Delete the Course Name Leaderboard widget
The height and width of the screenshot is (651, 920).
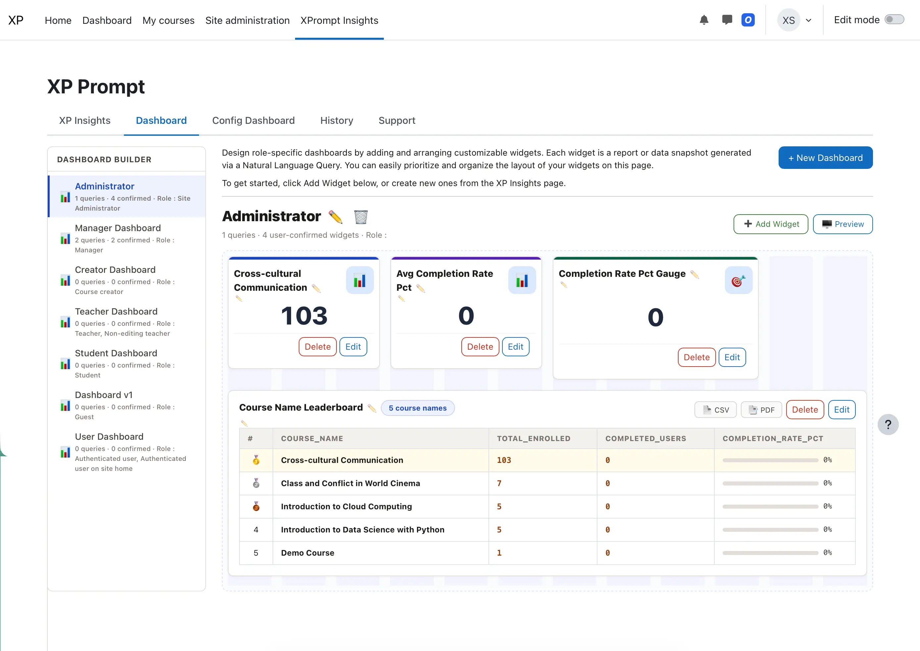[805, 410]
